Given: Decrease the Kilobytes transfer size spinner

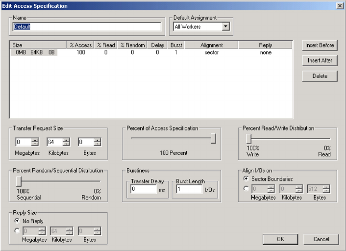Looking at the screenshot, I should pyautogui.click(x=66, y=144).
